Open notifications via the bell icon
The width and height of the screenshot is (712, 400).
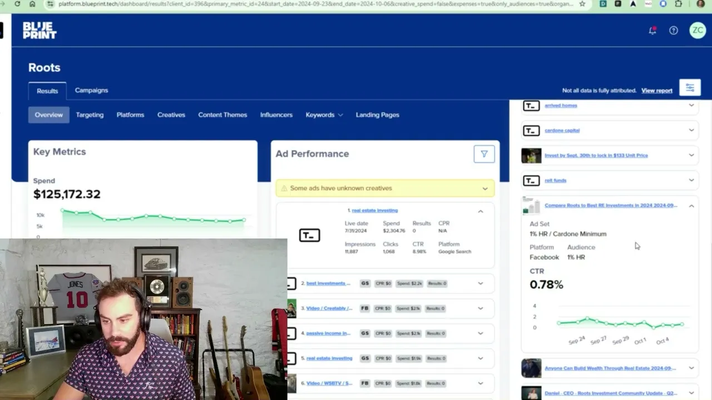(652, 31)
